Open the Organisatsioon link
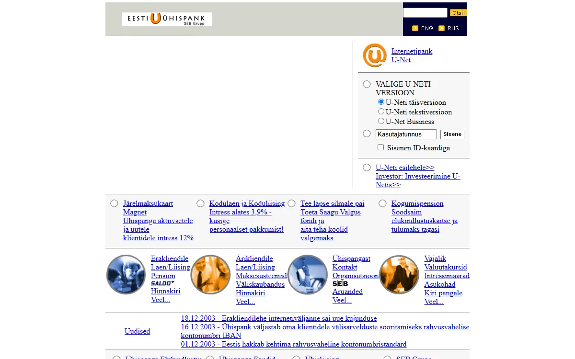 (356, 276)
